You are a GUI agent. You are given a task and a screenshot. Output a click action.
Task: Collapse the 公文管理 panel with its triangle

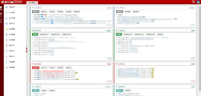(33, 8)
